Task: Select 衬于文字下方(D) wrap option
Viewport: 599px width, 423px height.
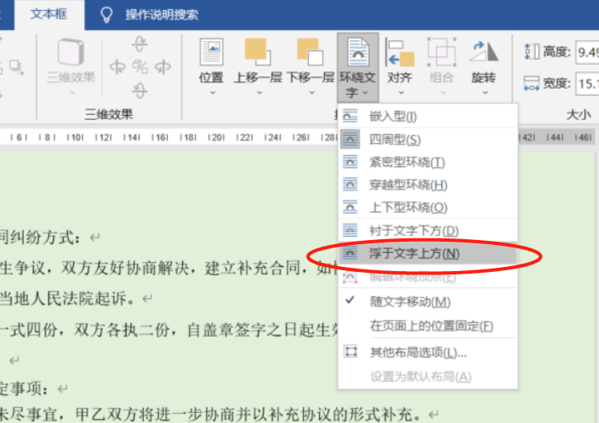Action: [428, 231]
